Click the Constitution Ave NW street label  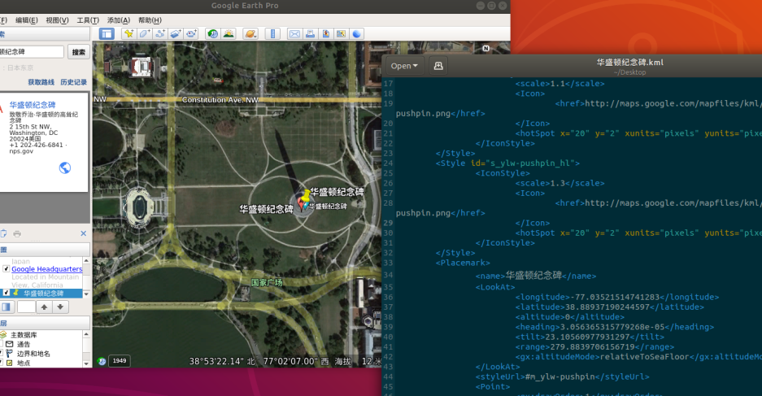220,99
